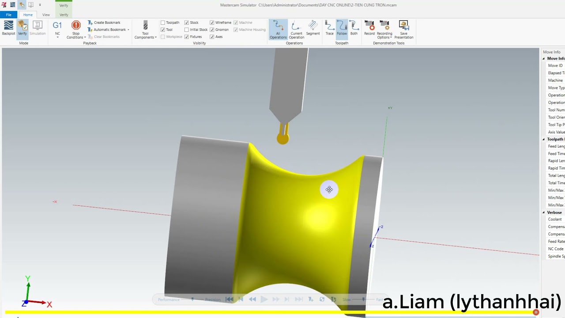
Task: Adjust the Slow–Fast speed slider
Action: click(x=363, y=299)
